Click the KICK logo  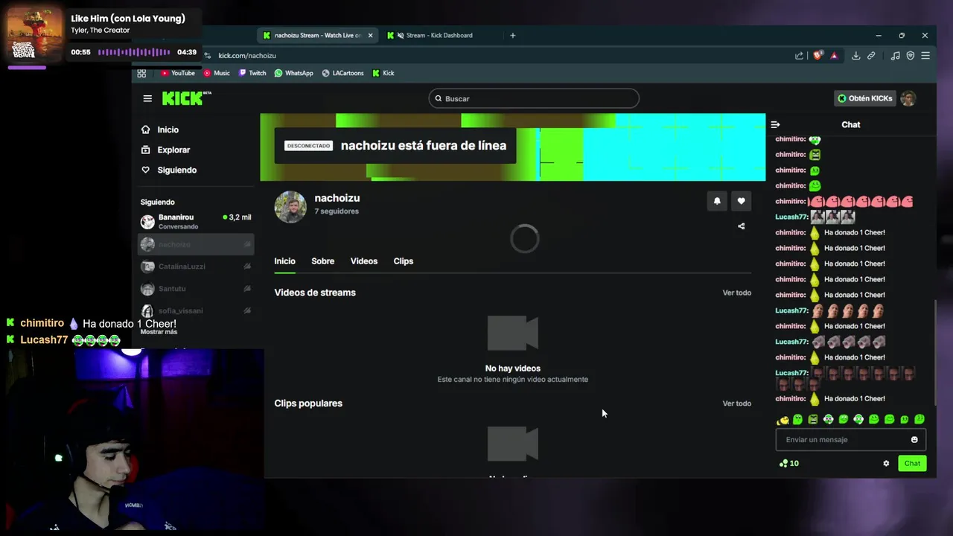pos(186,98)
